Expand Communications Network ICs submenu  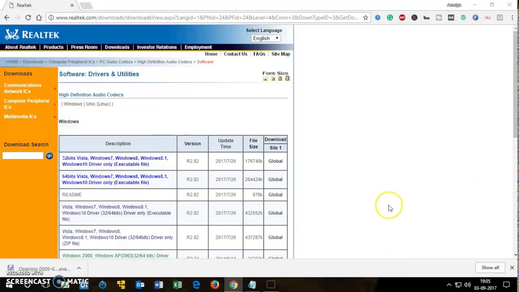coord(55,88)
